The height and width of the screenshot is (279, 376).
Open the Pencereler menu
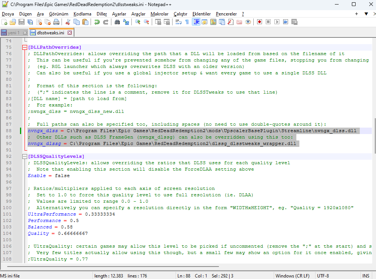pyautogui.click(x=226, y=14)
